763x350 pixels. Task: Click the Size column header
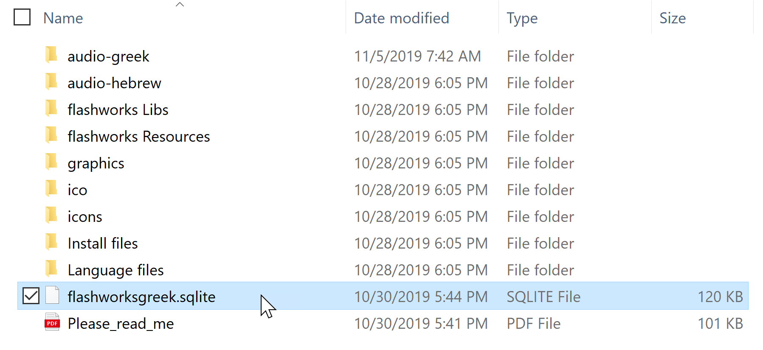pyautogui.click(x=672, y=18)
